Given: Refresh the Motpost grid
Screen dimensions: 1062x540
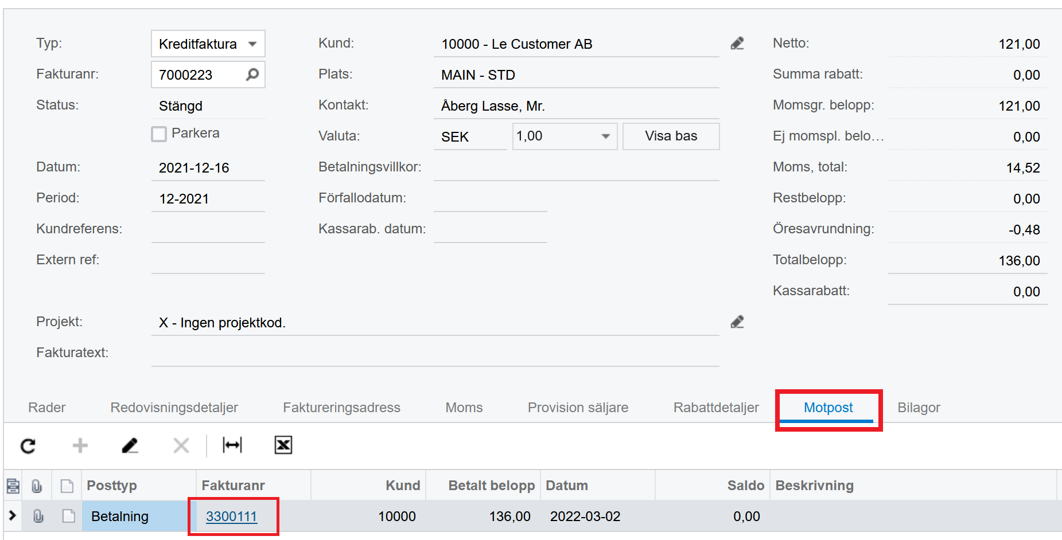Looking at the screenshot, I should 27,445.
